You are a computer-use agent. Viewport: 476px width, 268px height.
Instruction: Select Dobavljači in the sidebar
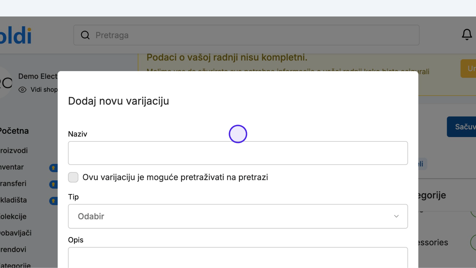[x=16, y=233]
